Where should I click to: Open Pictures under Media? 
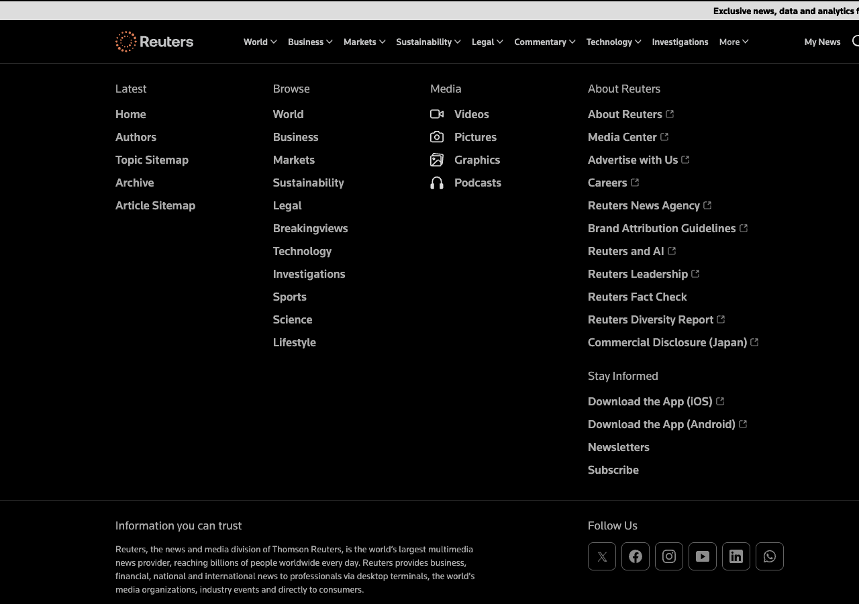tap(475, 137)
